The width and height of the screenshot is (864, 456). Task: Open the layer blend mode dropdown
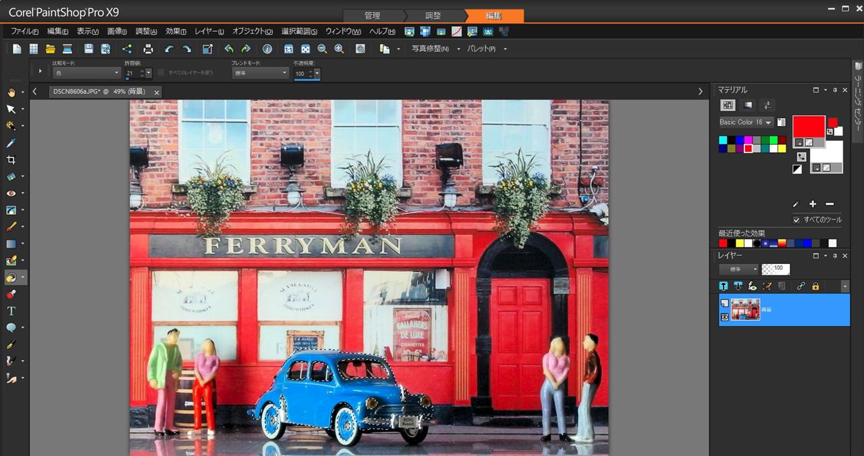click(738, 269)
